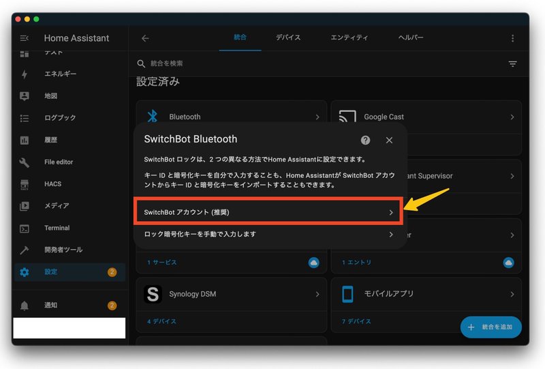Open the 1 エントリ link
This screenshot has width=545, height=369.
tap(356, 263)
